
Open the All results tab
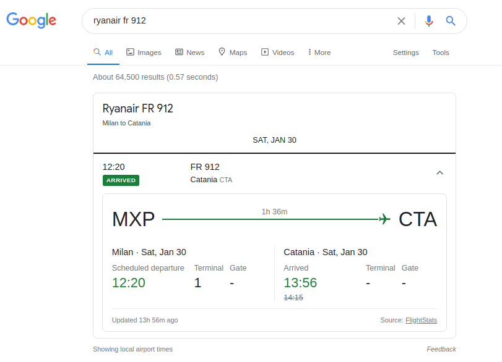click(x=103, y=53)
